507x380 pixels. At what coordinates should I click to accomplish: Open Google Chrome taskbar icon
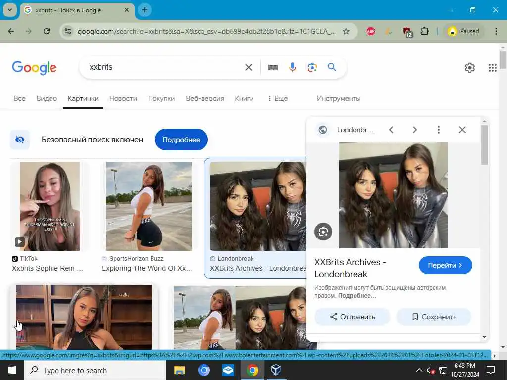253,370
